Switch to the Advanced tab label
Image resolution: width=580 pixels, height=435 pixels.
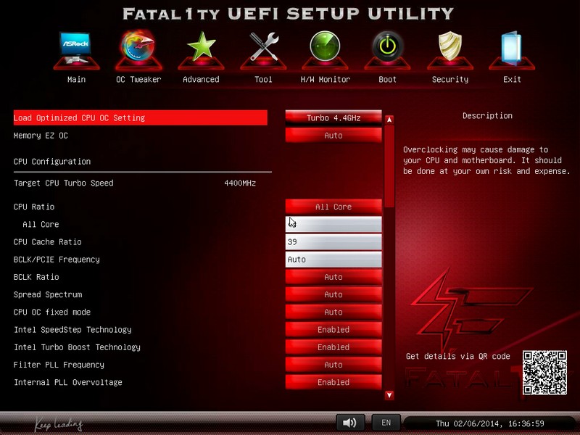201,79
